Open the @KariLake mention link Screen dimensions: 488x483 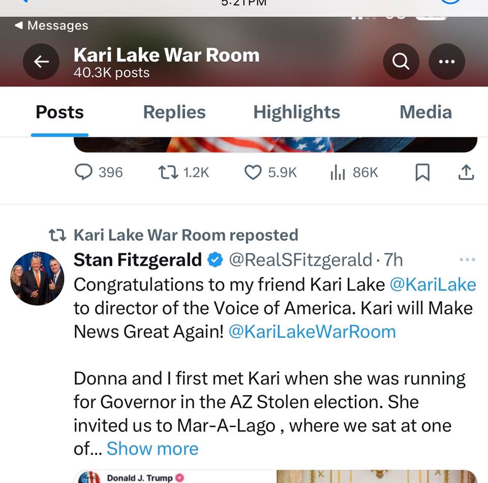pos(433,284)
